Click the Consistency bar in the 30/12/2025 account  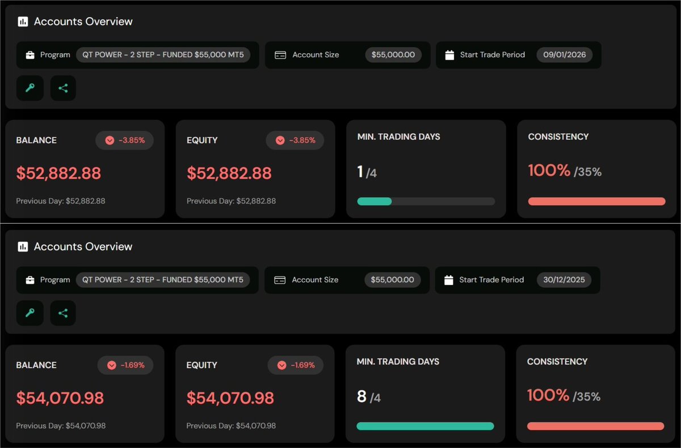[595, 426]
